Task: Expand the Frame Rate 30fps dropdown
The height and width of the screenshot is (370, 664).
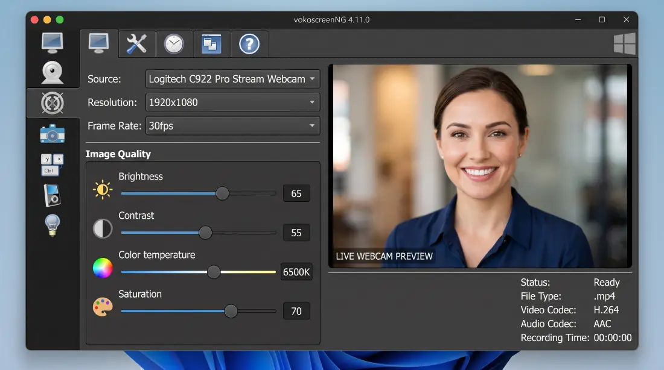Action: point(232,125)
